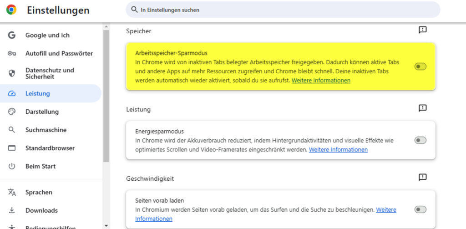
Task: Enable the Energiesparmodus switch
Action: [420, 140]
